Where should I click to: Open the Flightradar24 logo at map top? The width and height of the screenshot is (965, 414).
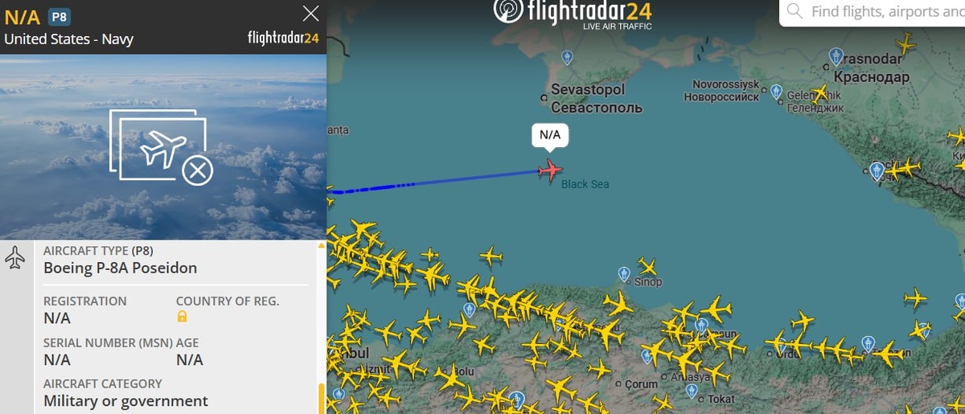pyautogui.click(x=572, y=13)
